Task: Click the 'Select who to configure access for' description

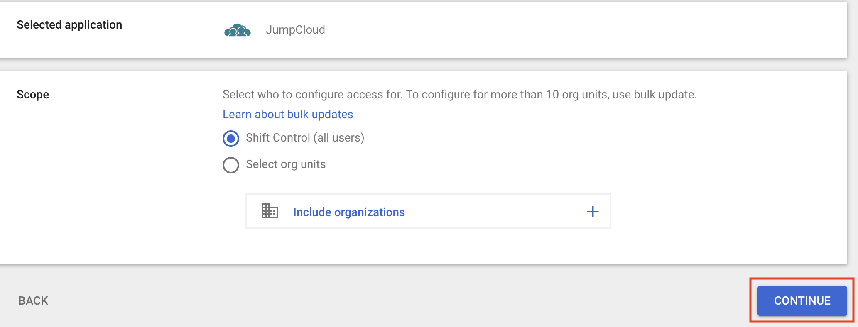Action: tap(312, 95)
